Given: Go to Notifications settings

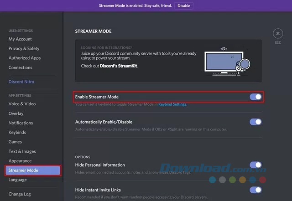Looking at the screenshot, I should point(21,123).
